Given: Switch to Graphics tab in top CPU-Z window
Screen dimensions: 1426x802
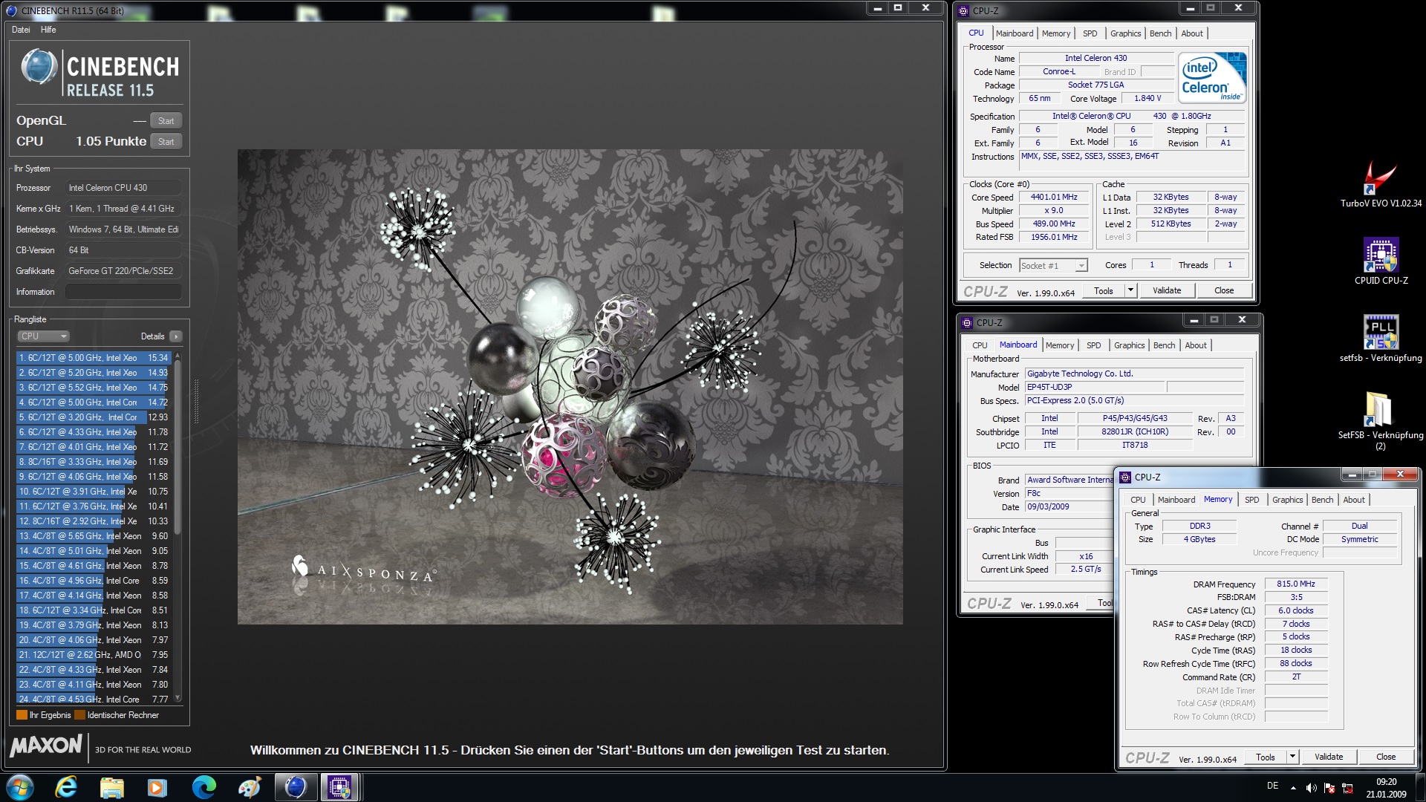Looking at the screenshot, I should 1125,33.
